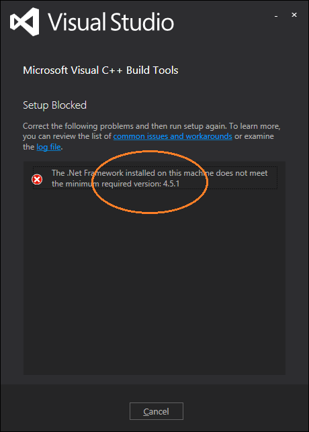Image resolution: width=309 pixels, height=432 pixels.
Task: Select the .Net Framework error entry
Action: [155, 178]
